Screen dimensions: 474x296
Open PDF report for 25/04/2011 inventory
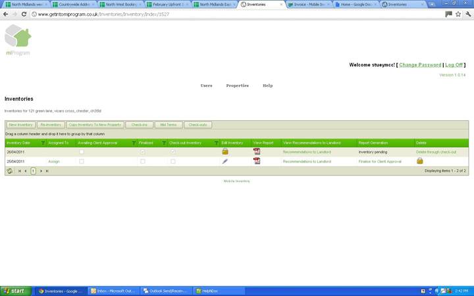(257, 161)
